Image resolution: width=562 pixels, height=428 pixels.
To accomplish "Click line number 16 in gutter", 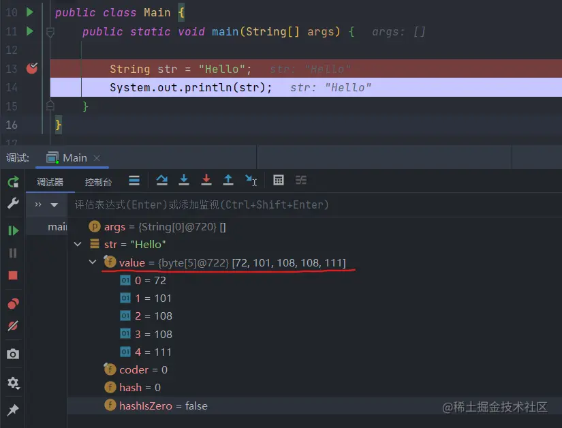I will pyautogui.click(x=12, y=125).
